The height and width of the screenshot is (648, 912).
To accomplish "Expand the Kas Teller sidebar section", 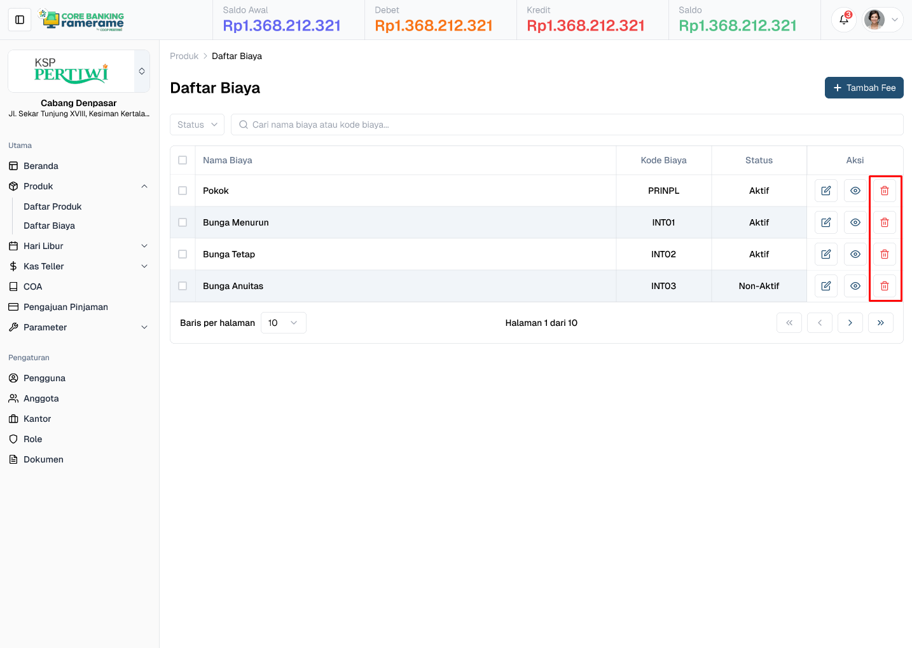I will click(x=79, y=266).
